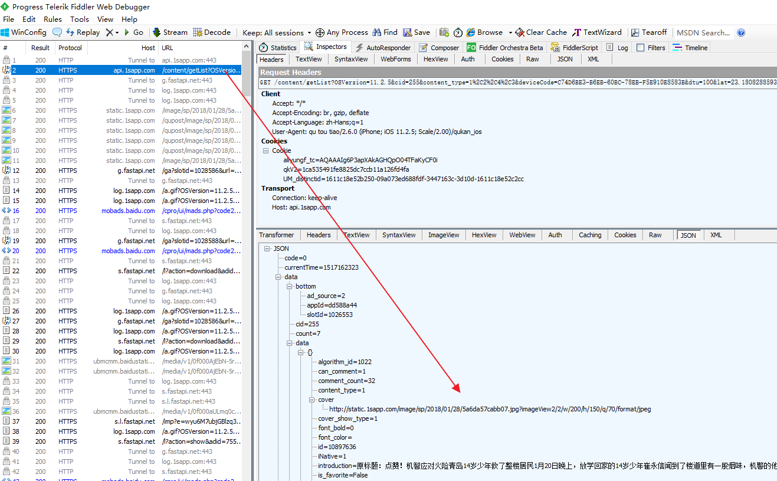This screenshot has height=481, width=777.
Task: Replay the selected session
Action: (x=83, y=32)
